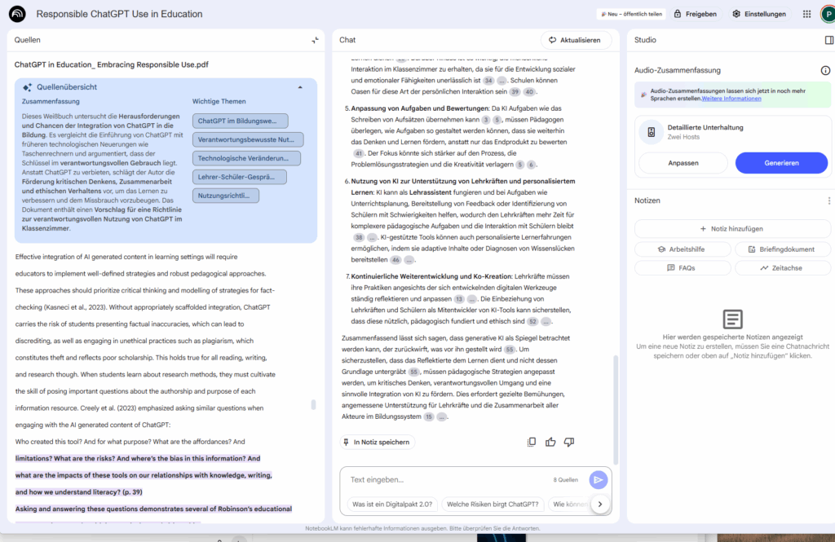Screen dimensions: 835x542
Task: Open citation chip 41
Action: (359, 153)
